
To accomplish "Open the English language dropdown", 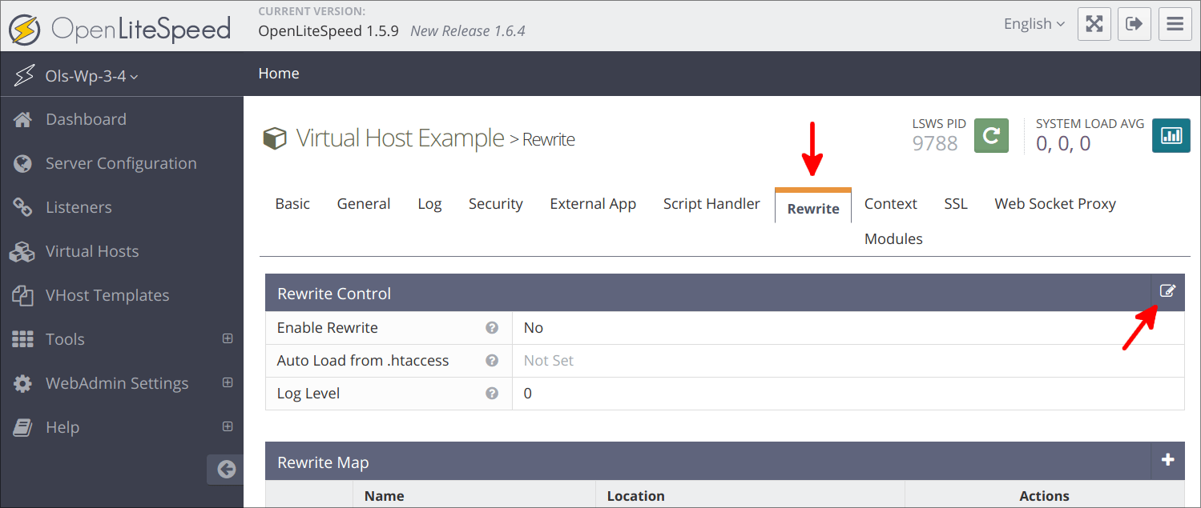I will [x=1034, y=24].
